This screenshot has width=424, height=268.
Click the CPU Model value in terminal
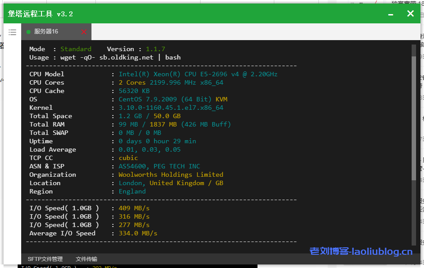(198, 74)
